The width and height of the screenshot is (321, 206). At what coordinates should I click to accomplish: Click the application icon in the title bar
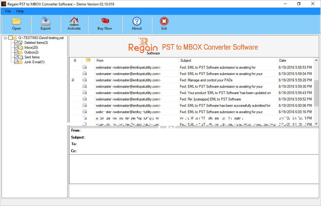tap(3, 4)
